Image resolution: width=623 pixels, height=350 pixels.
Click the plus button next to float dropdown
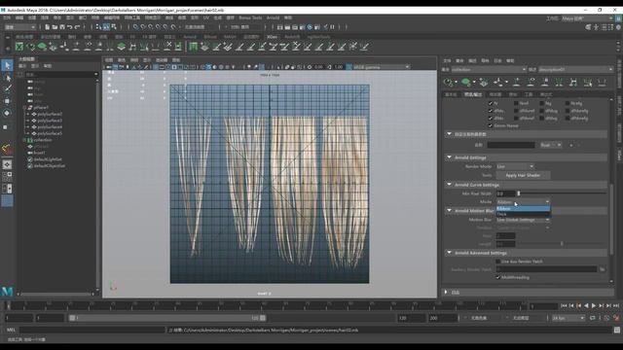tap(571, 145)
